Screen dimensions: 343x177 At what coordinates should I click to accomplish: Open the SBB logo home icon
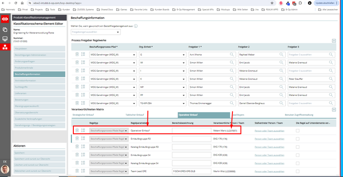[x=5, y=18]
